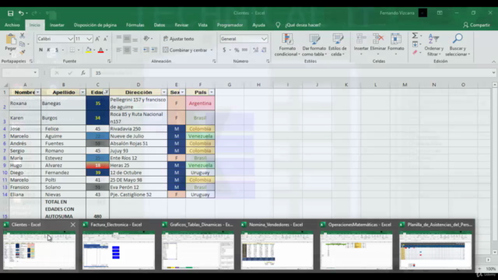498x280 pixels.
Task: Expand the Combinar y centrar dropdown arrow
Action: point(212,50)
